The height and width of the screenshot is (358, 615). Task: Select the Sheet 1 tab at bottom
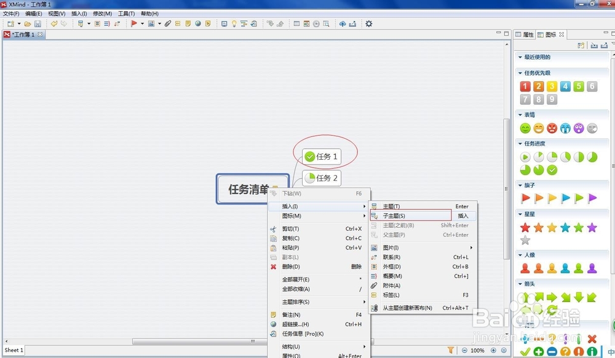click(x=13, y=350)
